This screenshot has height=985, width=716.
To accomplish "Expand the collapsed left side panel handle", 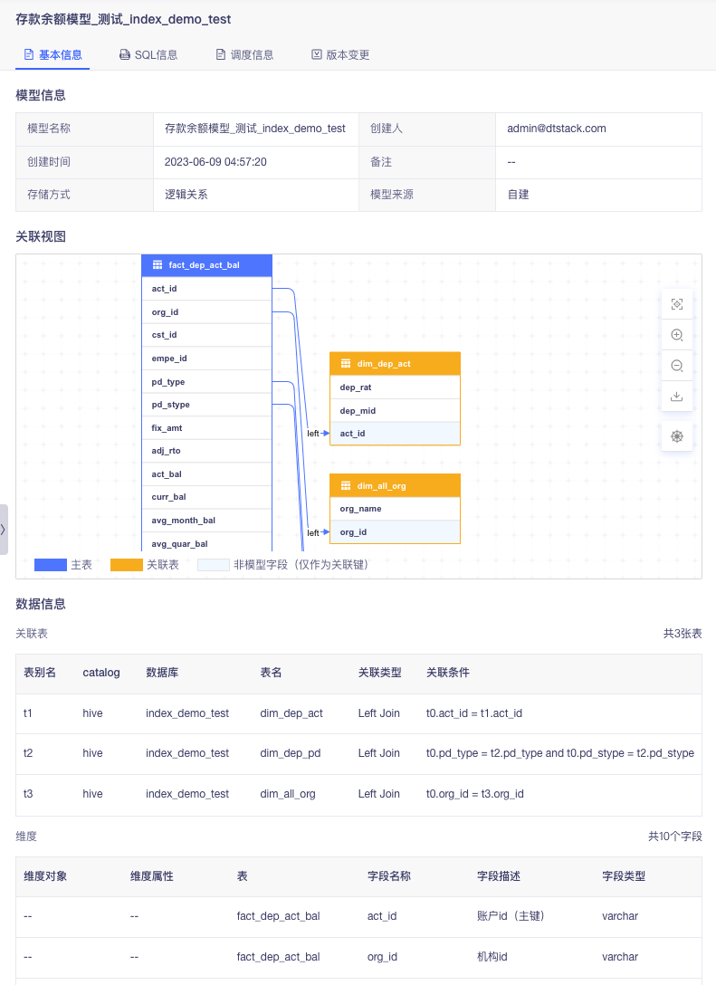I will [x=4, y=530].
